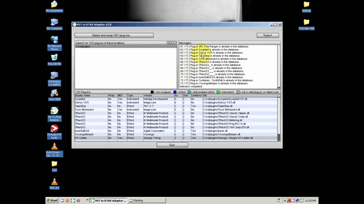Click the black 'not wrapped' legend swatch
The width and height of the screenshot is (364, 204).
tap(152, 92)
